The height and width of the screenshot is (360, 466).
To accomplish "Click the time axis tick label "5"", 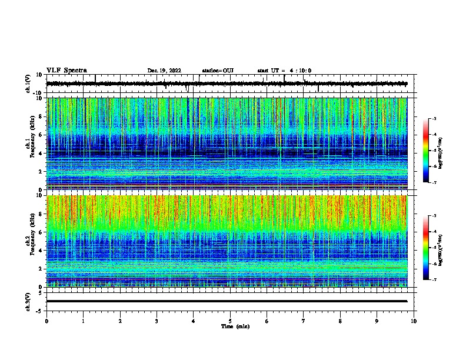I will 230,321.
